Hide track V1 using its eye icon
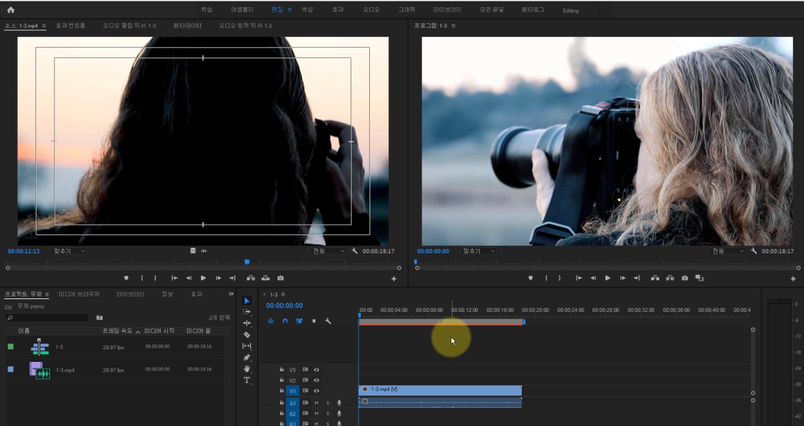The height and width of the screenshot is (426, 804). tap(317, 391)
